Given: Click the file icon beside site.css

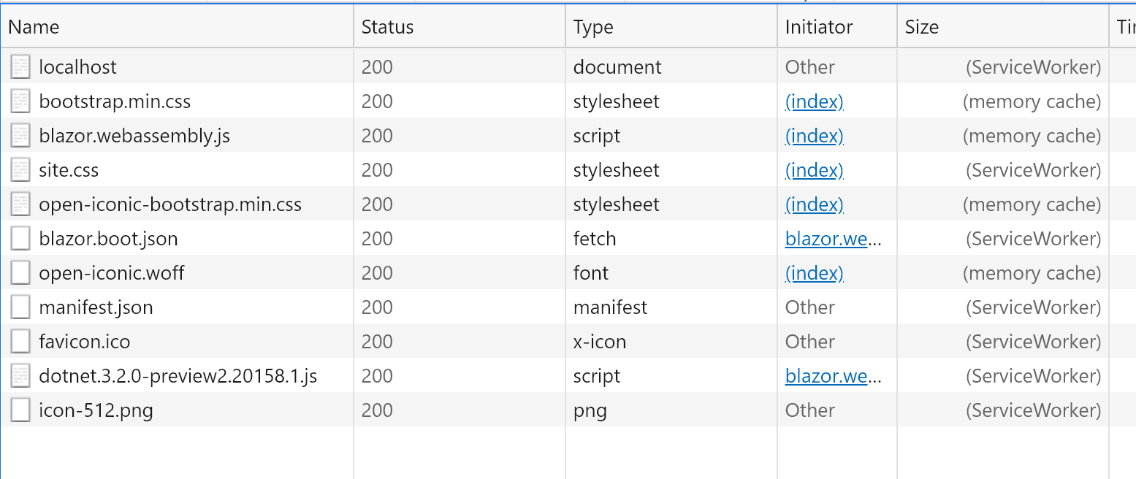Looking at the screenshot, I should click(18, 169).
